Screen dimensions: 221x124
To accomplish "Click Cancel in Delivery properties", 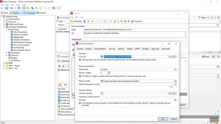I will click(174, 119).
